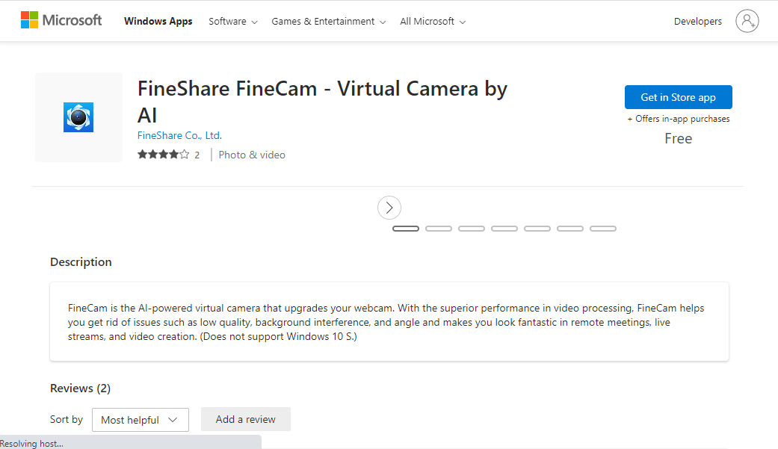Screen dimensions: 778x449
Task: Click the next screenshot arrow
Action: click(x=389, y=208)
